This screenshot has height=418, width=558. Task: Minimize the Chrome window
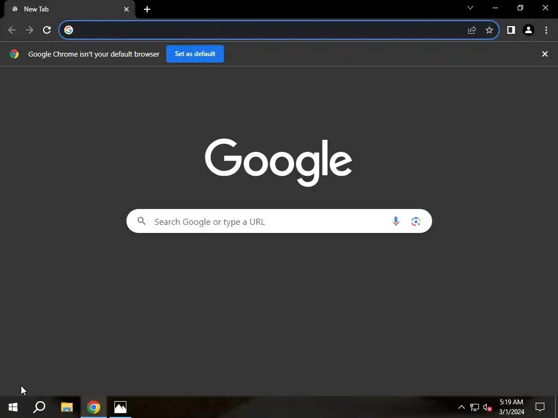(x=495, y=8)
